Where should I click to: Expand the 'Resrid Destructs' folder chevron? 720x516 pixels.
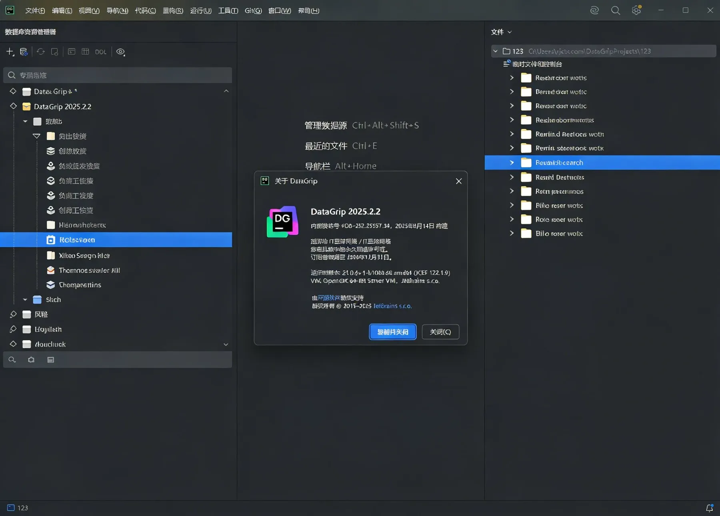pos(512,177)
